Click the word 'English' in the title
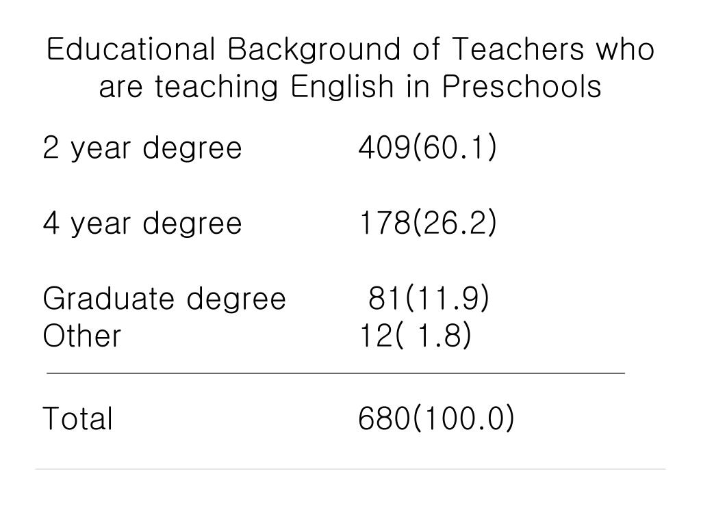Viewport: 701px width, 525px height. (x=342, y=86)
